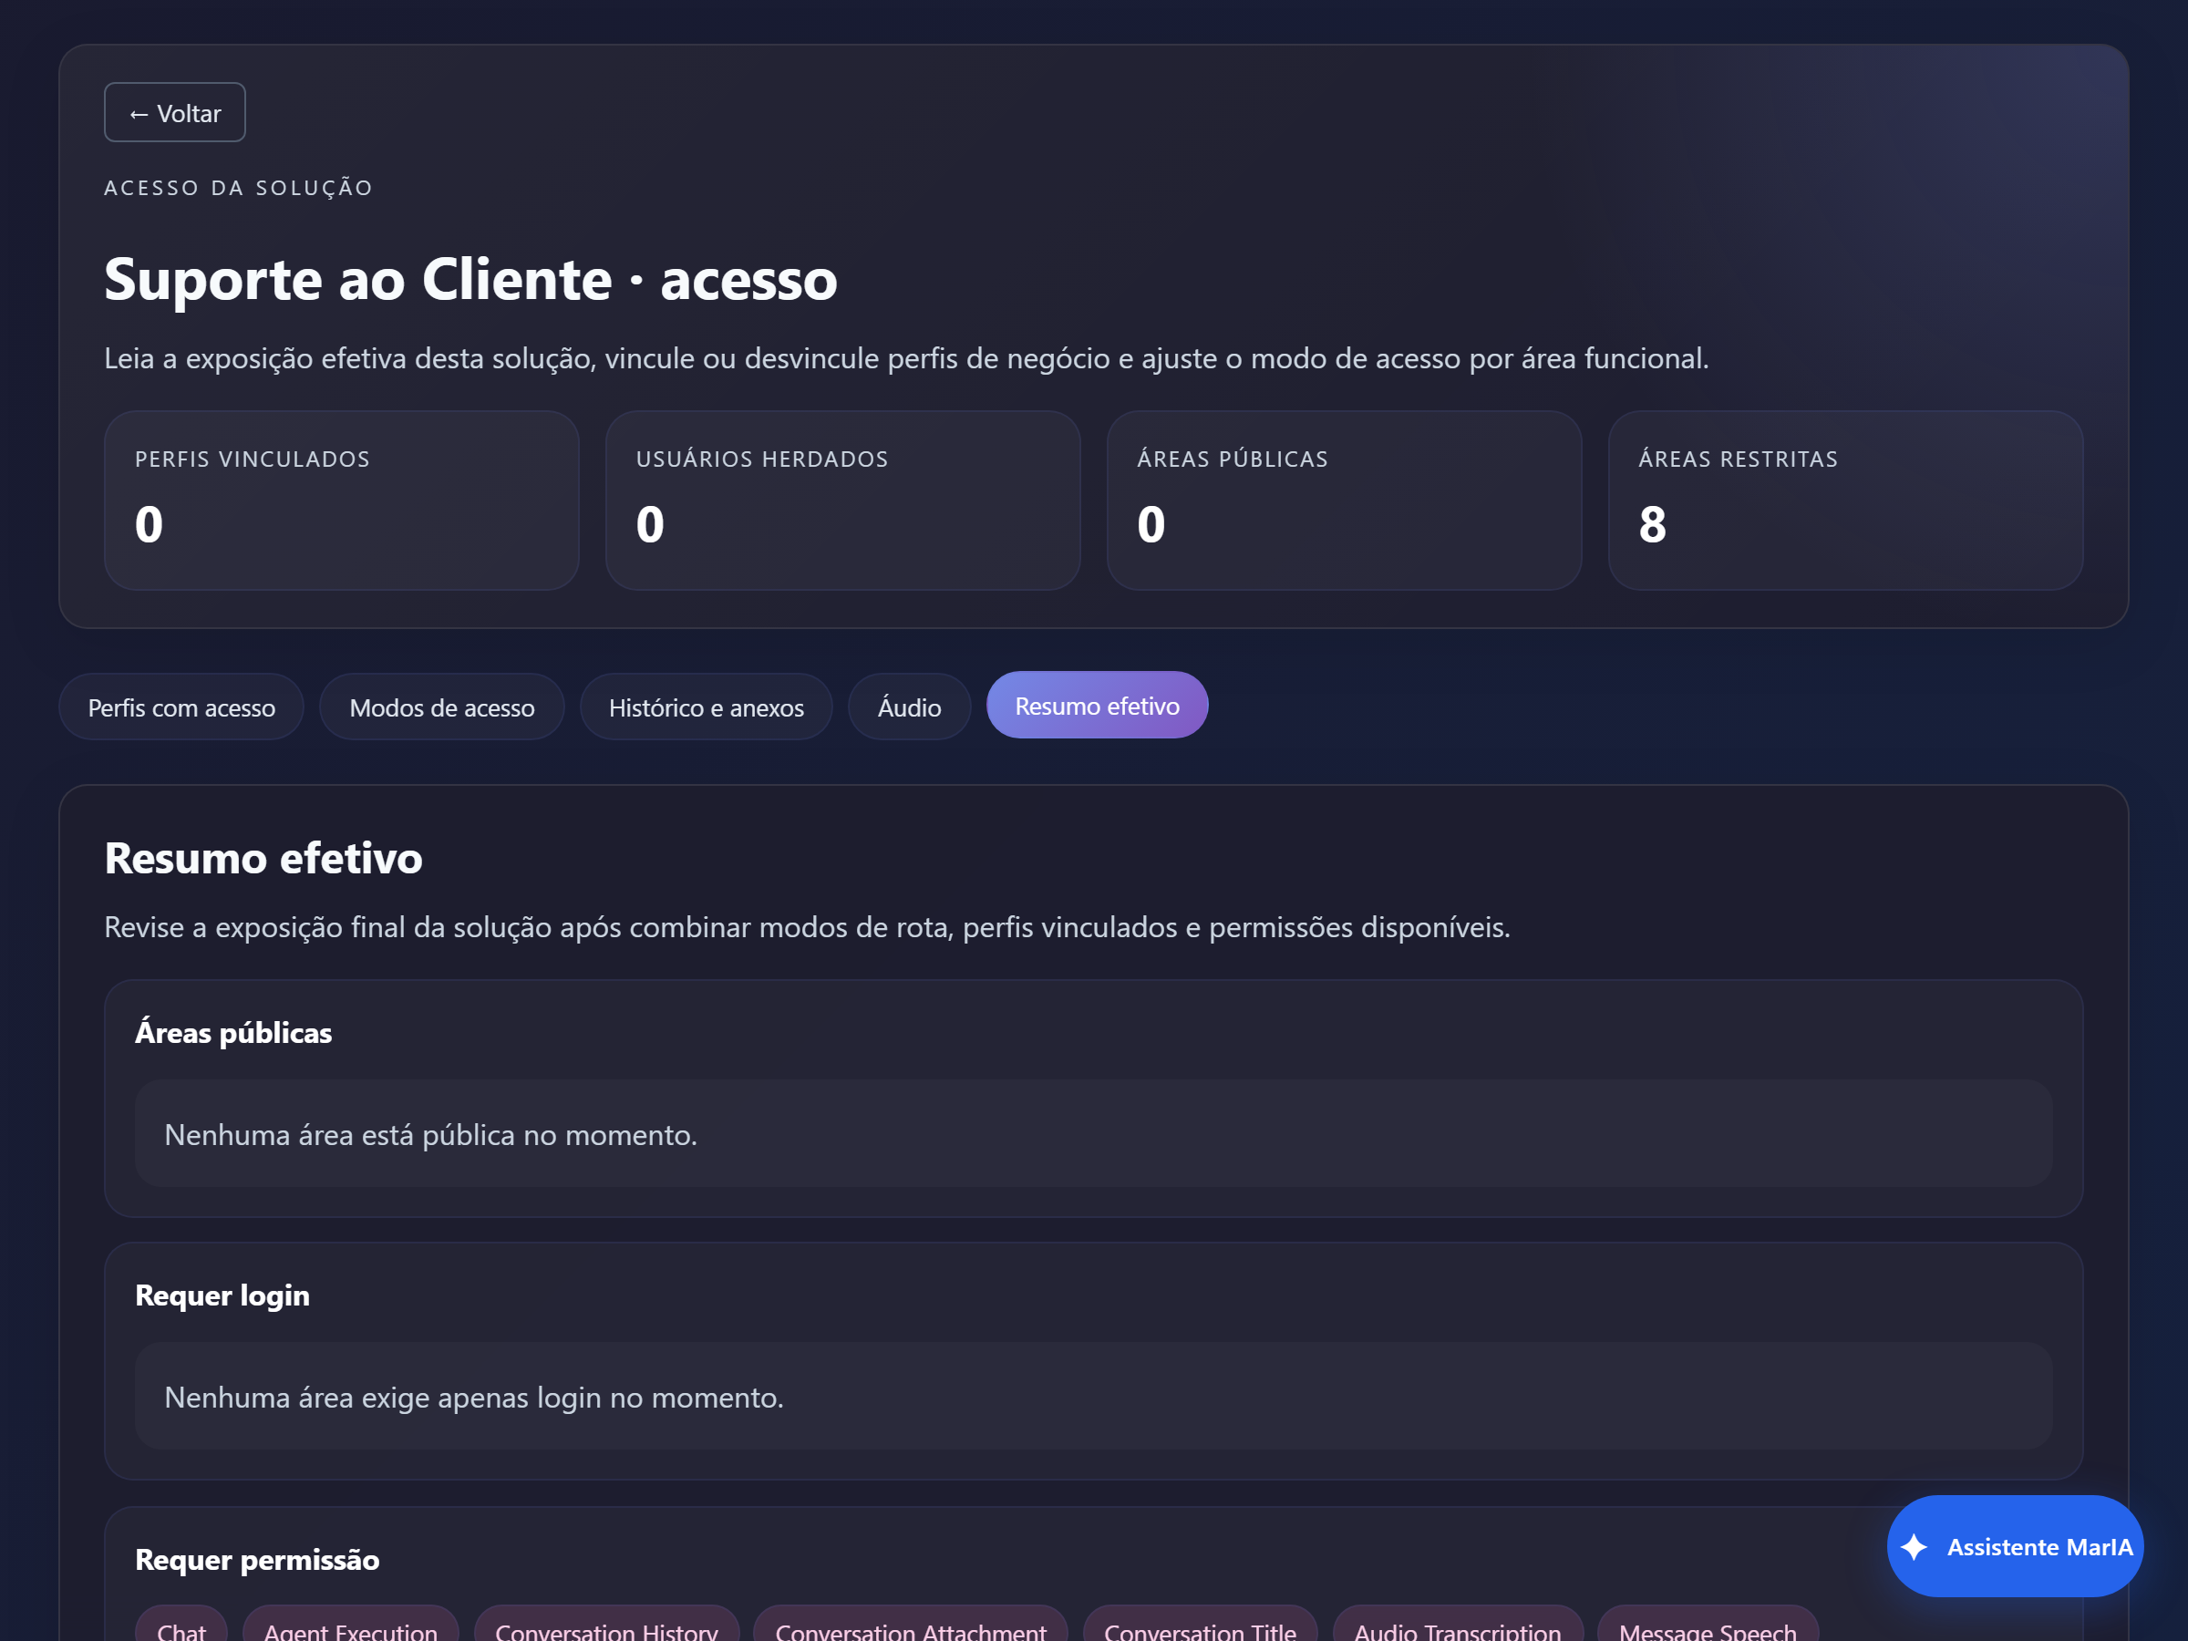The height and width of the screenshot is (1641, 2188).
Task: Click the Áreas públicas stat card
Action: tap(1345, 501)
